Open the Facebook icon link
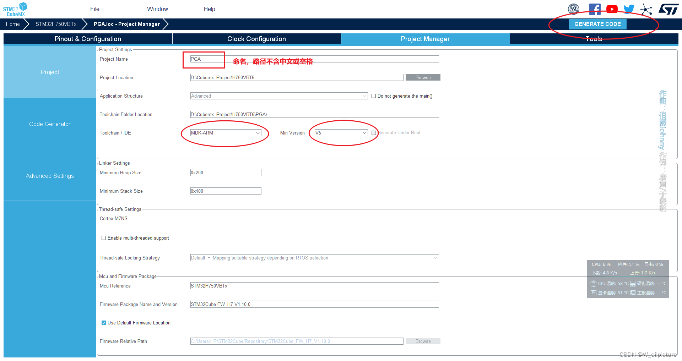This screenshot has width=682, height=361. [595, 9]
